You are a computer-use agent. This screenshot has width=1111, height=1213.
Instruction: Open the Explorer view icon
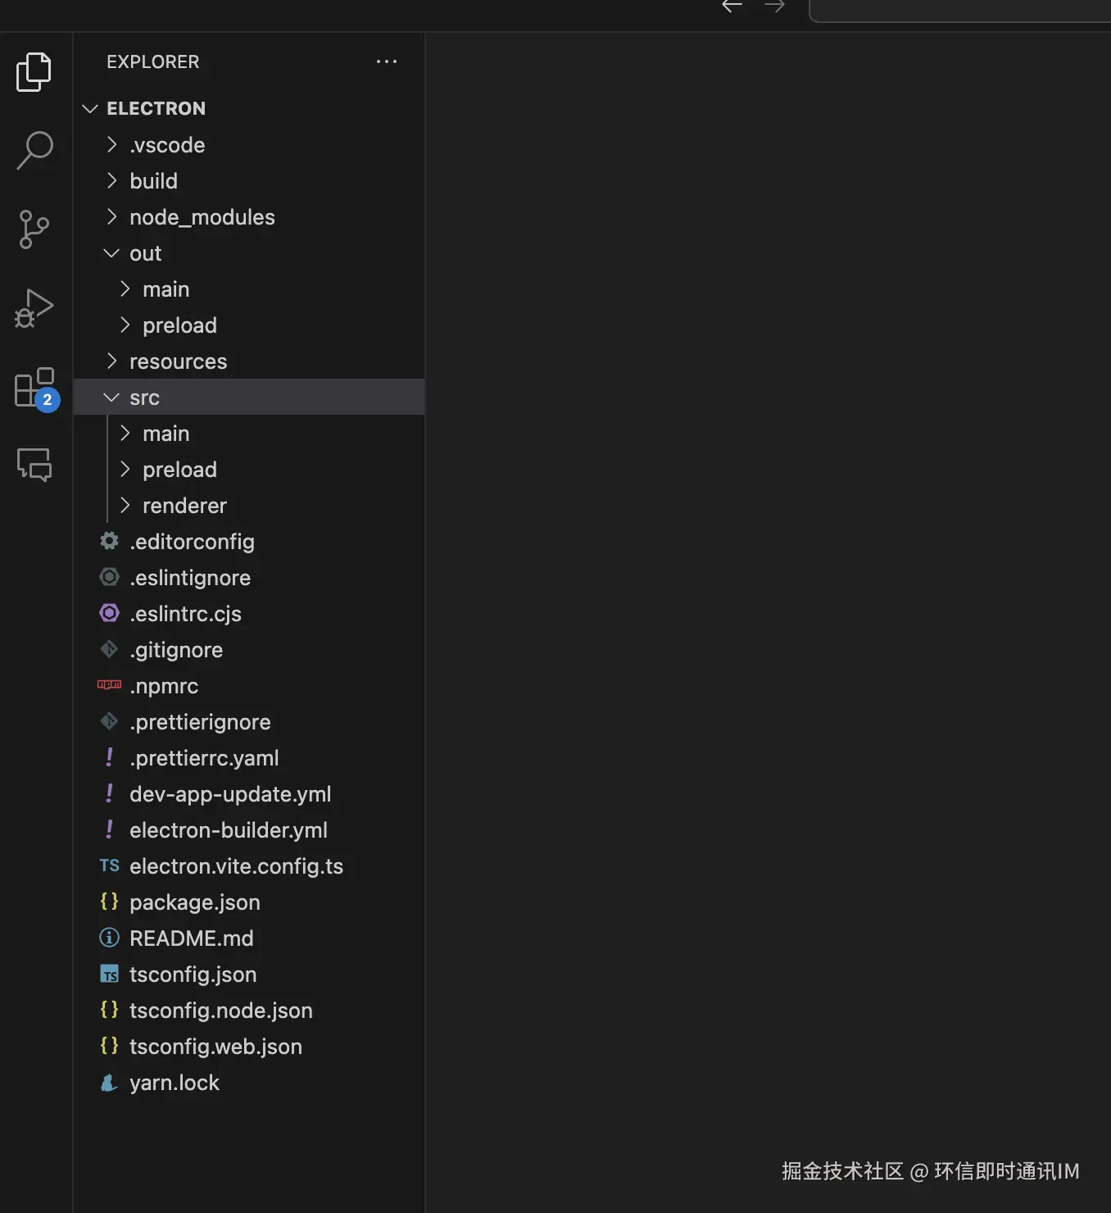click(x=34, y=72)
